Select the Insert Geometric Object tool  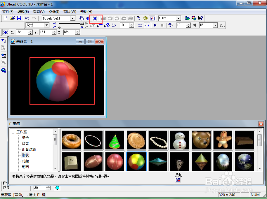tap(4, 70)
